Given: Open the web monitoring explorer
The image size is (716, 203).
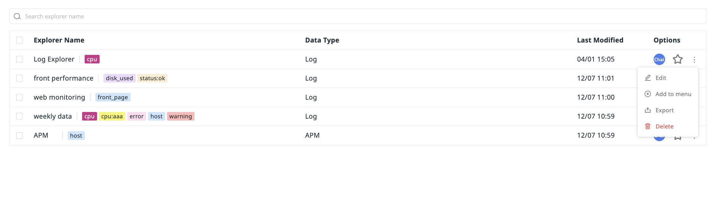Looking at the screenshot, I should (x=60, y=97).
